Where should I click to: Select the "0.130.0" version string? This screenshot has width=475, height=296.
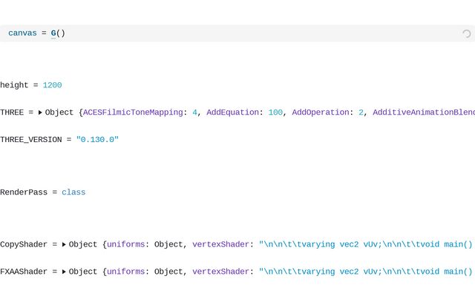[97, 139]
